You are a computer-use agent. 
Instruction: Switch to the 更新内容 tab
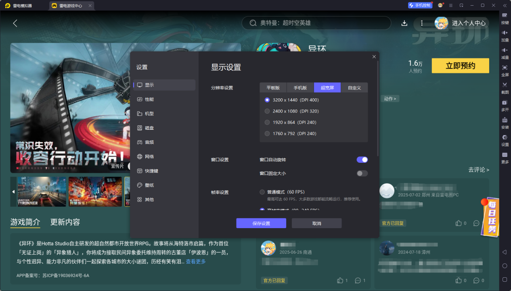click(x=65, y=222)
